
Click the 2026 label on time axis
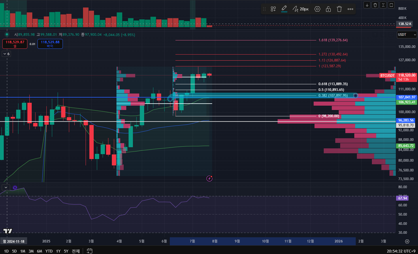[338, 241]
